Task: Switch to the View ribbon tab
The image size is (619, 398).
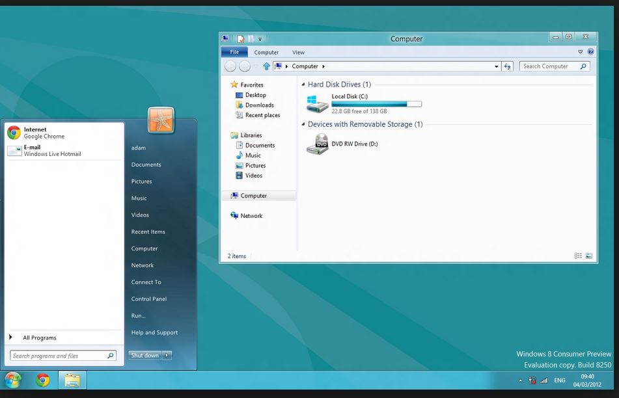Action: coord(299,53)
